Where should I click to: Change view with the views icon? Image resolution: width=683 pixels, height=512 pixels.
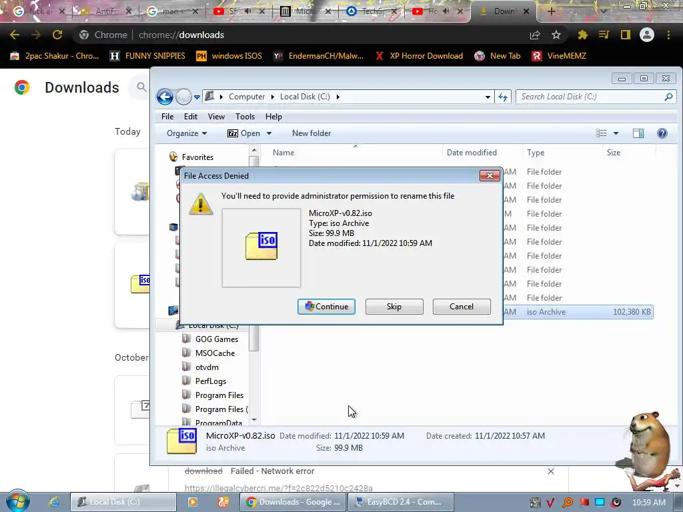pyautogui.click(x=602, y=133)
